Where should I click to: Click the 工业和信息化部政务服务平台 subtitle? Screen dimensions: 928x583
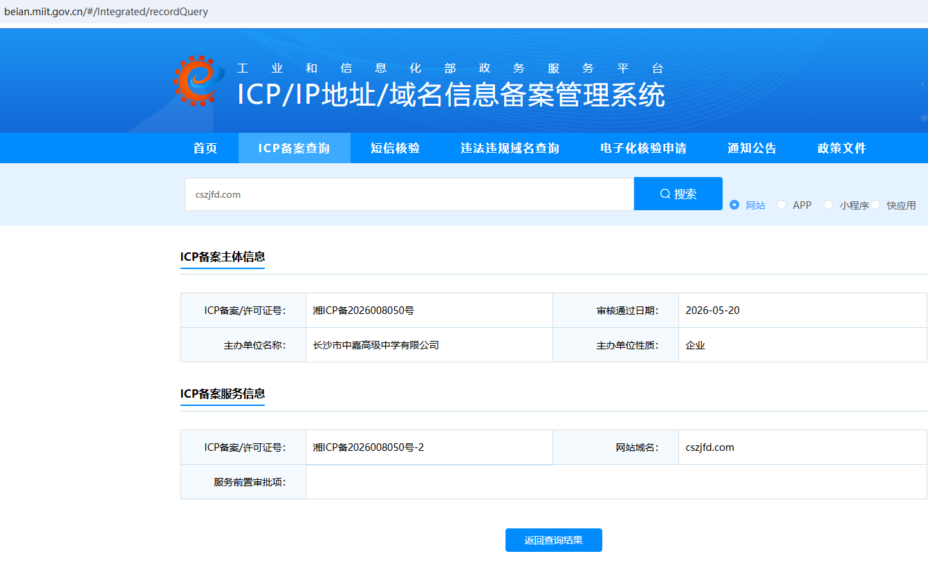(x=450, y=68)
